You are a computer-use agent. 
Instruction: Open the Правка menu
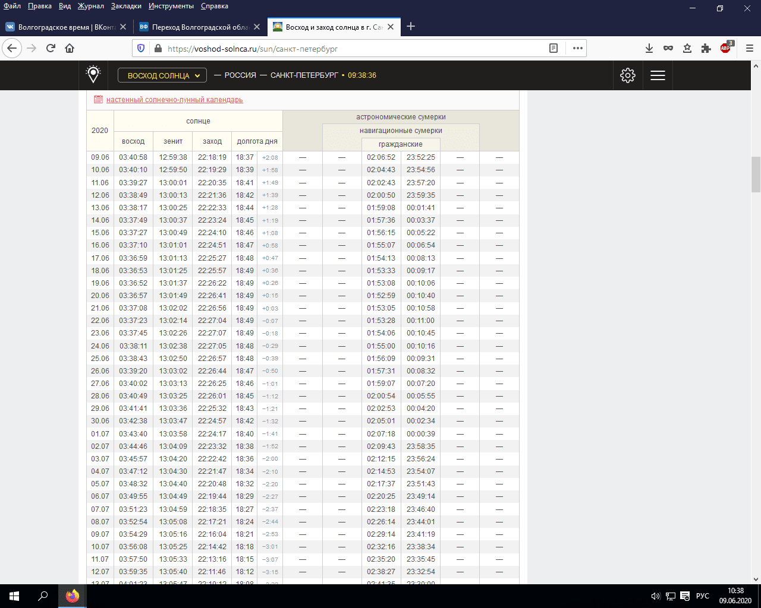[x=40, y=6]
